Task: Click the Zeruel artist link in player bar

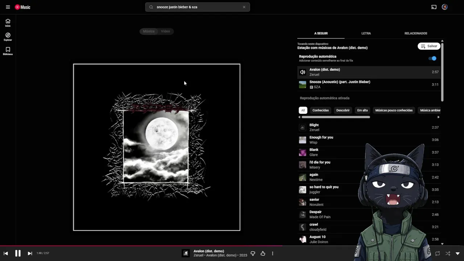Action: point(198,256)
